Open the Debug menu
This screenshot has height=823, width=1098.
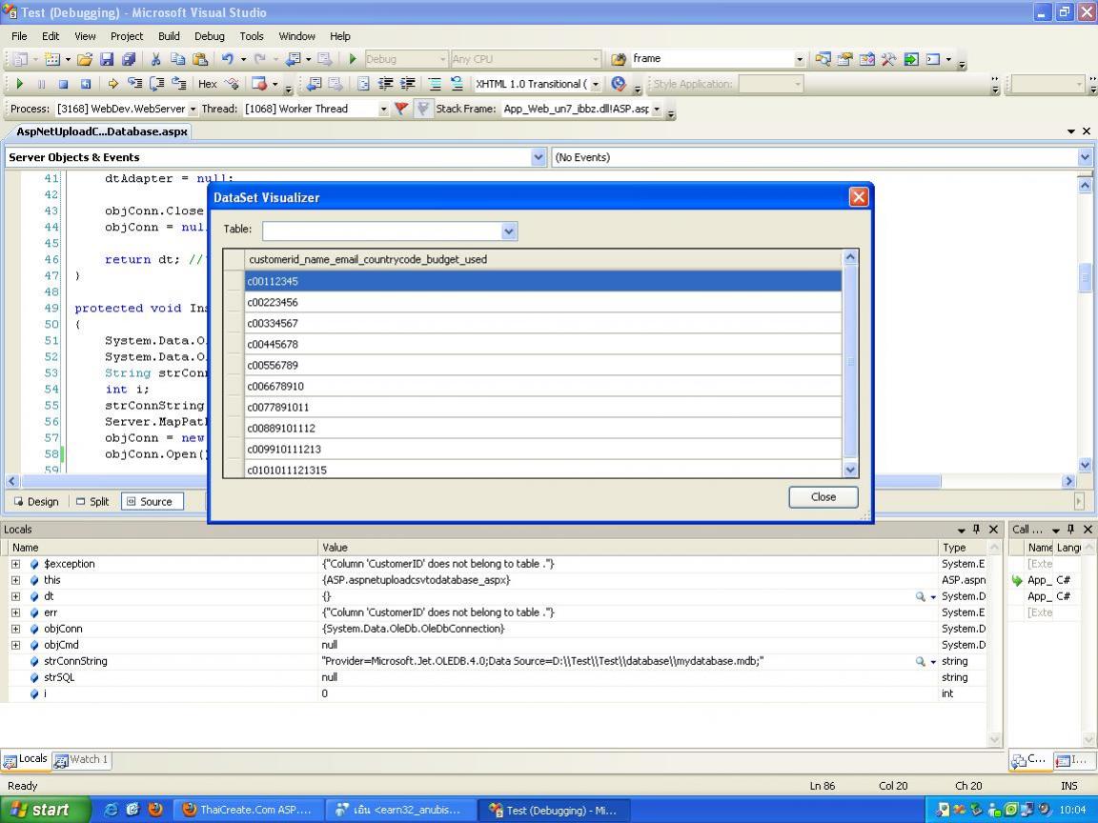(209, 36)
